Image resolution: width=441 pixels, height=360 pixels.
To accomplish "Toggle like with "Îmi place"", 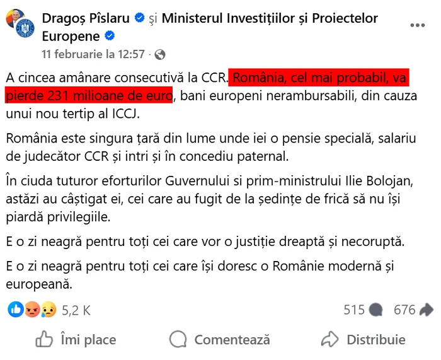I will (x=76, y=340).
